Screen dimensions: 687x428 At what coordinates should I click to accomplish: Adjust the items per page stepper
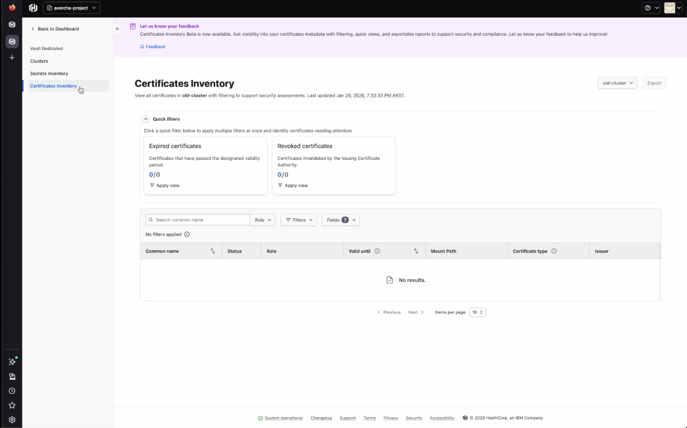pyautogui.click(x=477, y=312)
